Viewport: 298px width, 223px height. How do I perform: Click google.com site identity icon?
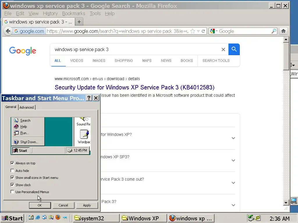[x=29, y=31]
